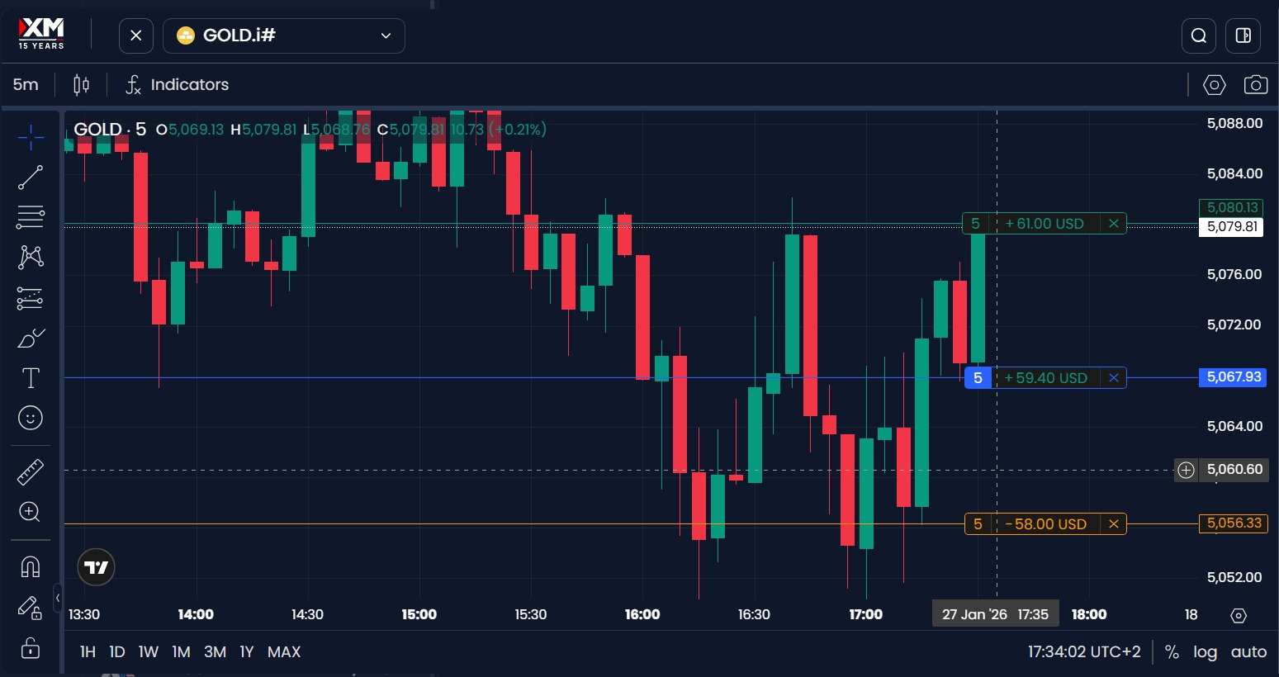This screenshot has width=1279, height=677.
Task: Choose the text annotation tool
Action: [31, 377]
